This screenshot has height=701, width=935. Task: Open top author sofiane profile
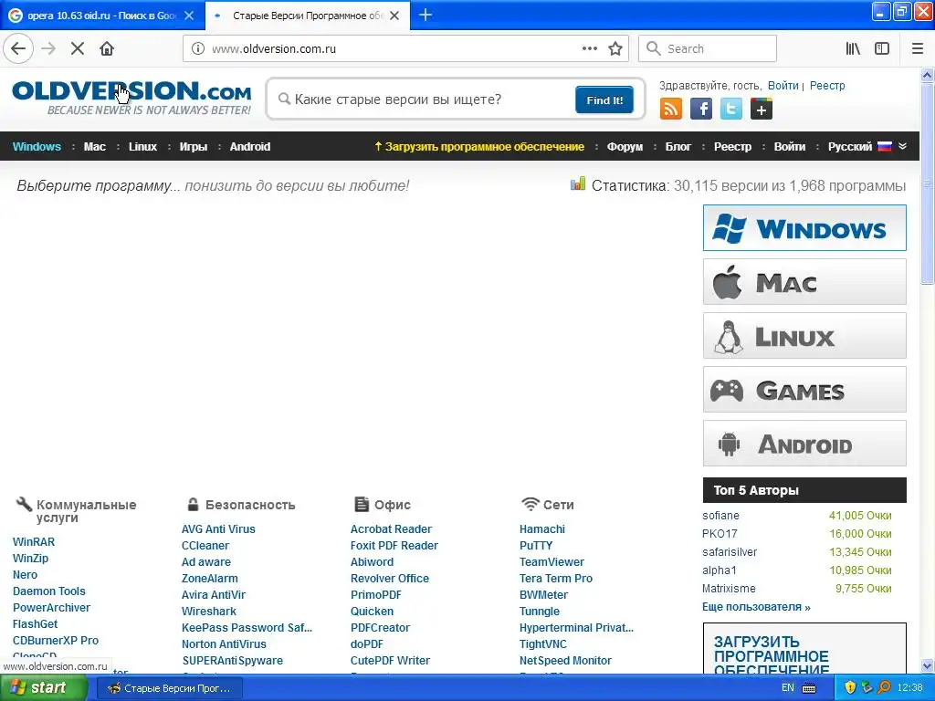coord(721,516)
